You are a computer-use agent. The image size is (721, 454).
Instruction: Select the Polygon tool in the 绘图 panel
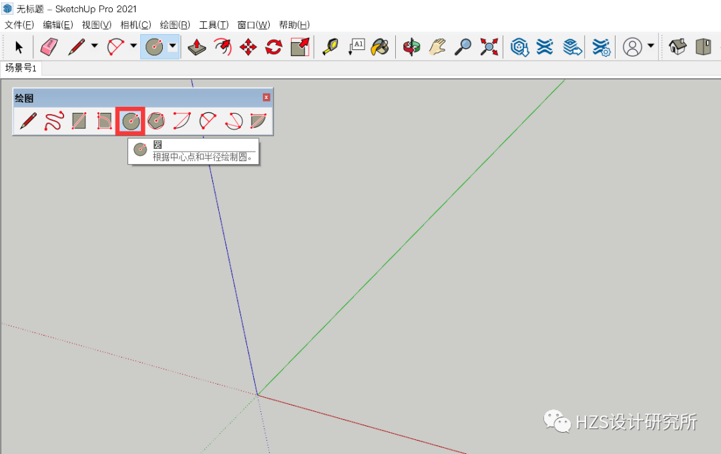click(x=156, y=121)
